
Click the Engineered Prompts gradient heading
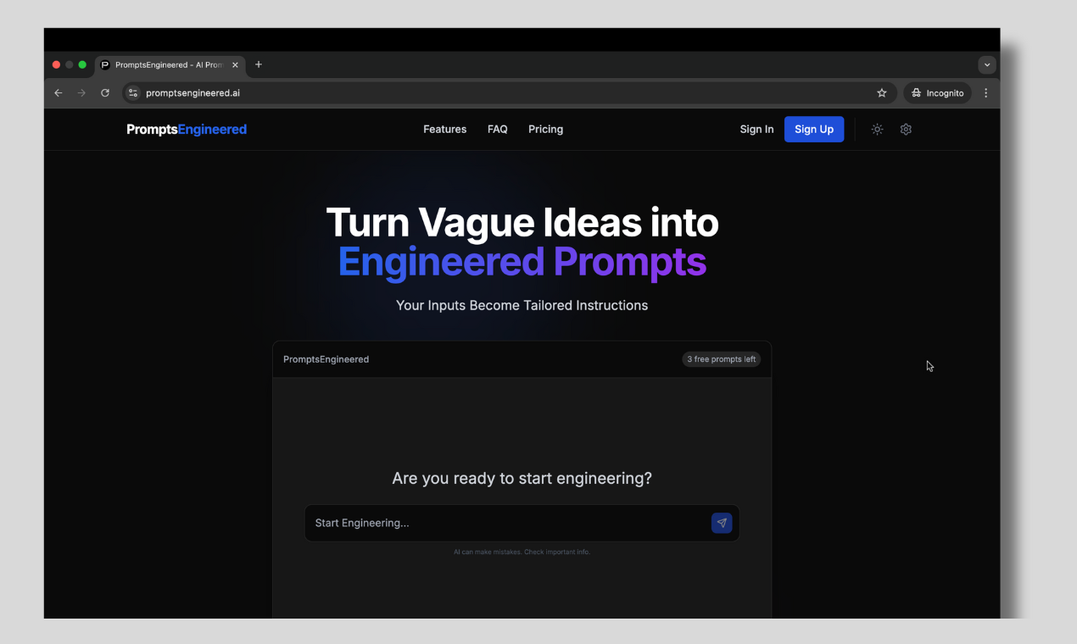coord(522,263)
